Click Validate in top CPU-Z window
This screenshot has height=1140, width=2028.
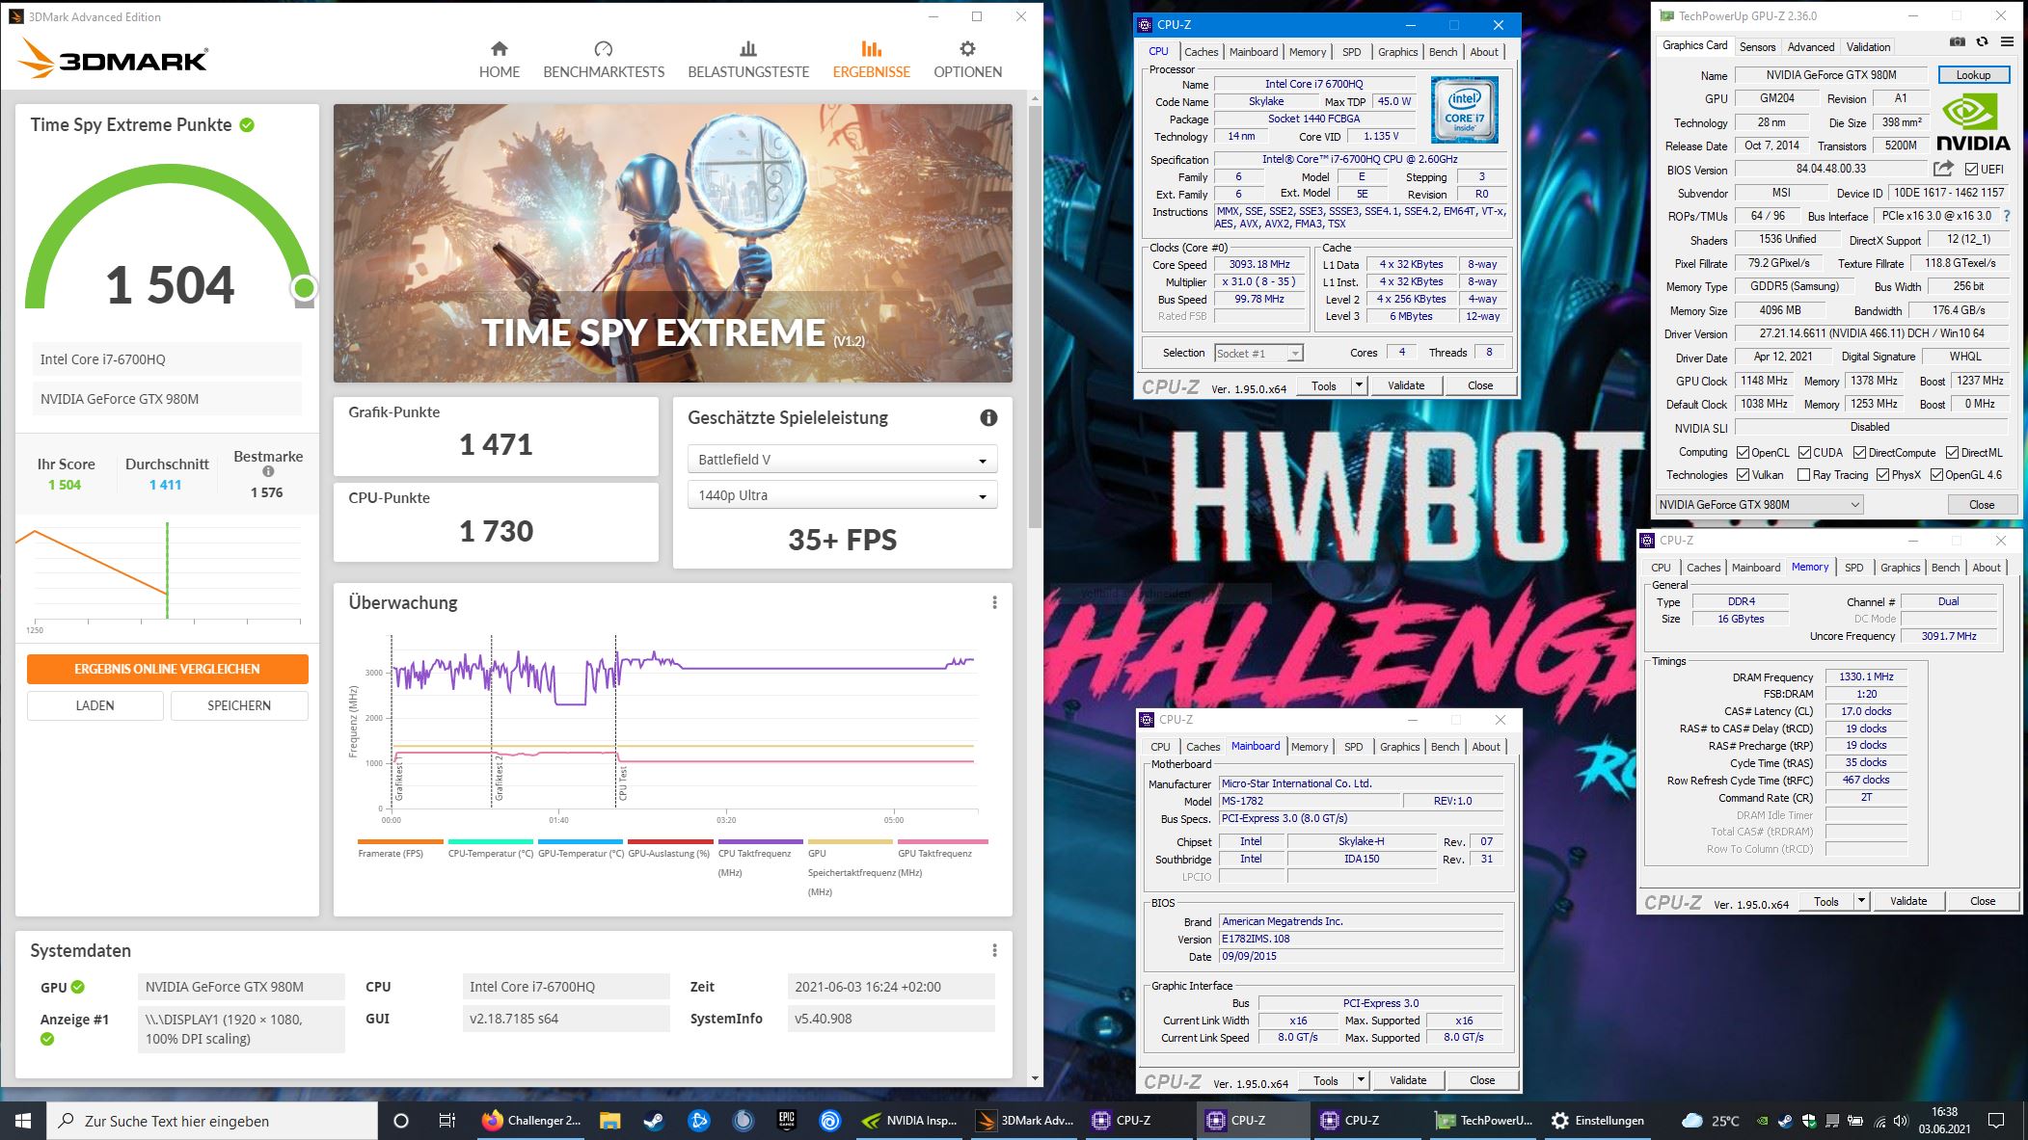tap(1405, 385)
